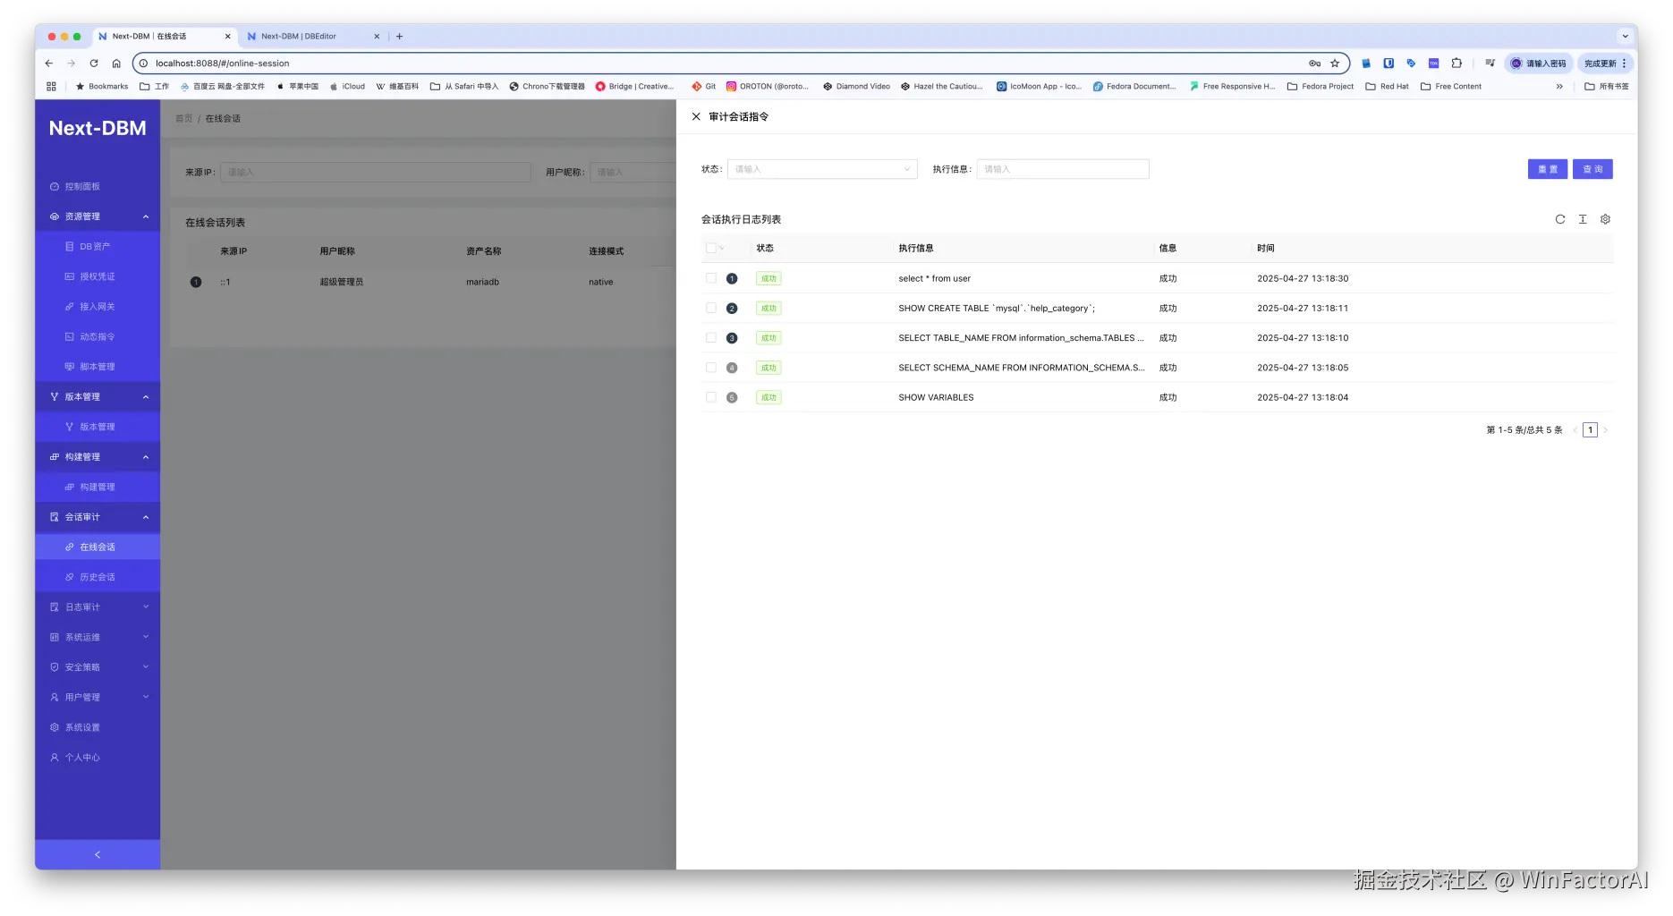Screen dimensions: 1673x916
Task: Open the table density icon
Action: [1583, 219]
